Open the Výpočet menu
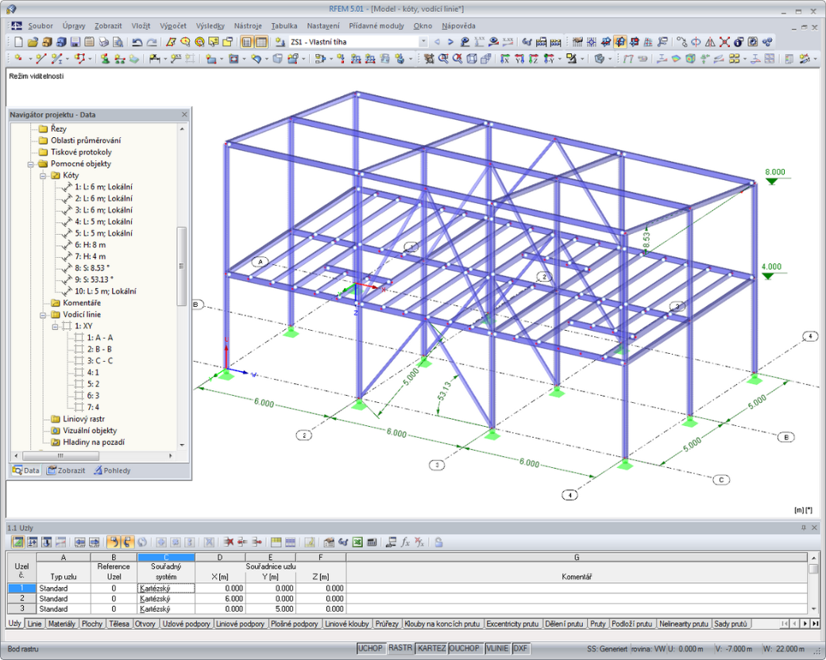 coord(173,26)
